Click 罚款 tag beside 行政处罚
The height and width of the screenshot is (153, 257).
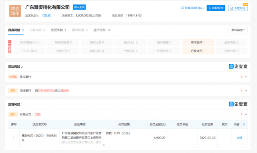(38, 114)
